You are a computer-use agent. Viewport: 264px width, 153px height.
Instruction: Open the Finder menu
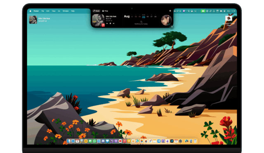pyautogui.click(x=36, y=11)
